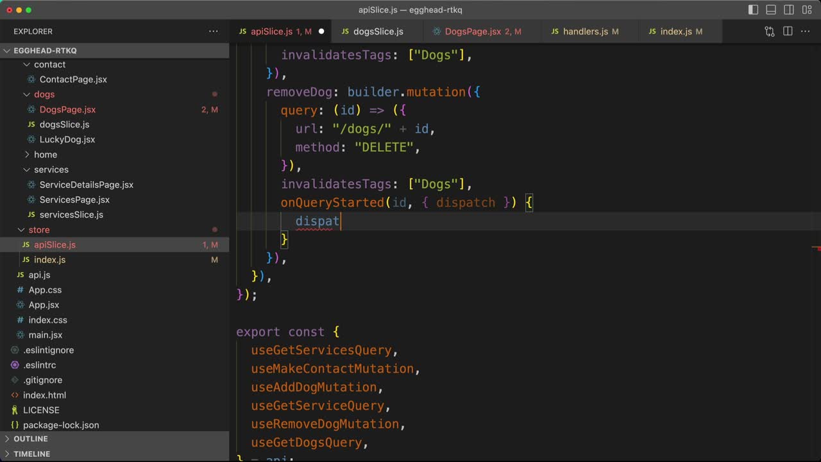
Task: Click the Open Changes compare icon
Action: tap(770, 31)
